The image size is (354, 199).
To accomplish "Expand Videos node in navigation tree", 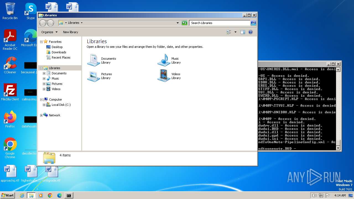I will [44, 89].
